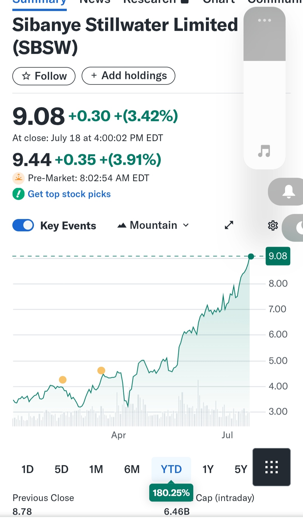Tap the Follow star button
Screen dimensions: 303x520
[44, 76]
